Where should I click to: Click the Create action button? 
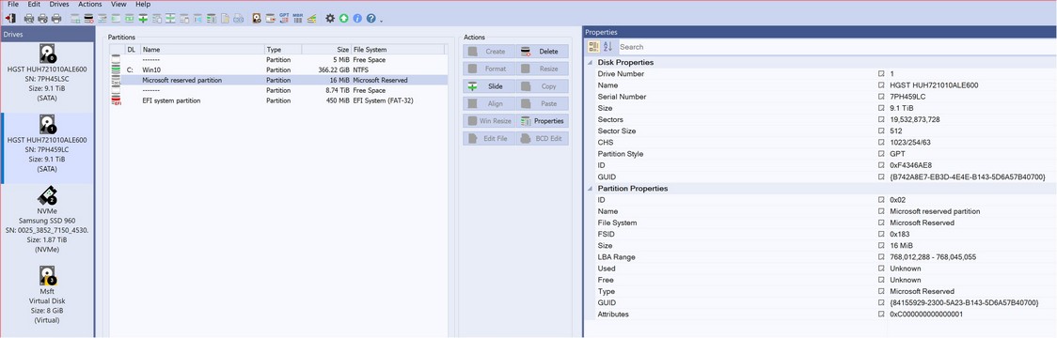[489, 52]
